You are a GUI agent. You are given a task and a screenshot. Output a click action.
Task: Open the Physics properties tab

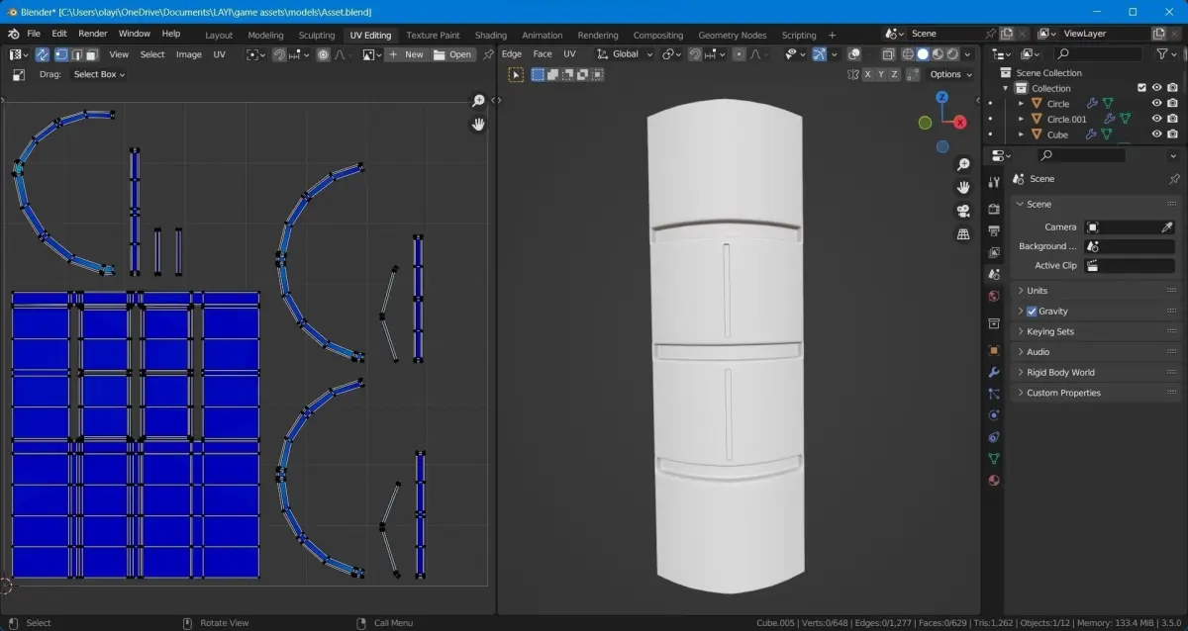pyautogui.click(x=994, y=415)
